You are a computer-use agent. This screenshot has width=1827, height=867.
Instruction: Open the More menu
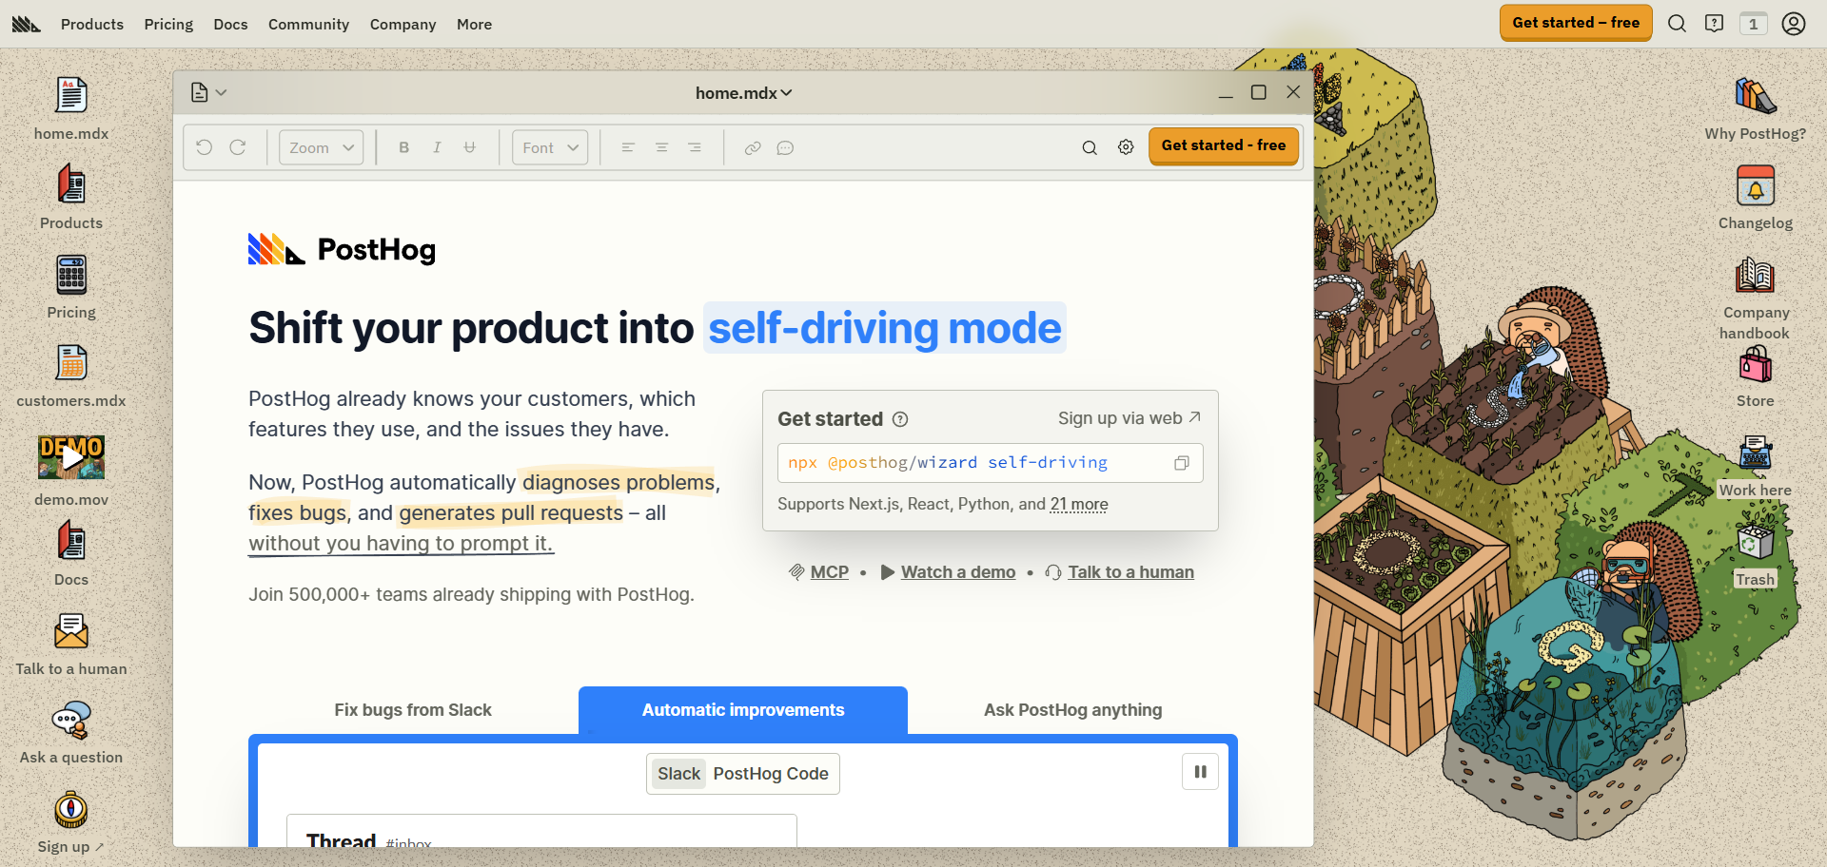pyautogui.click(x=474, y=24)
